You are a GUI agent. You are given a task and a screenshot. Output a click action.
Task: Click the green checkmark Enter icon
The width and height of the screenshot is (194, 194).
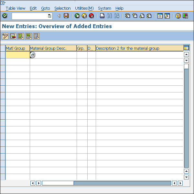click(5, 16)
